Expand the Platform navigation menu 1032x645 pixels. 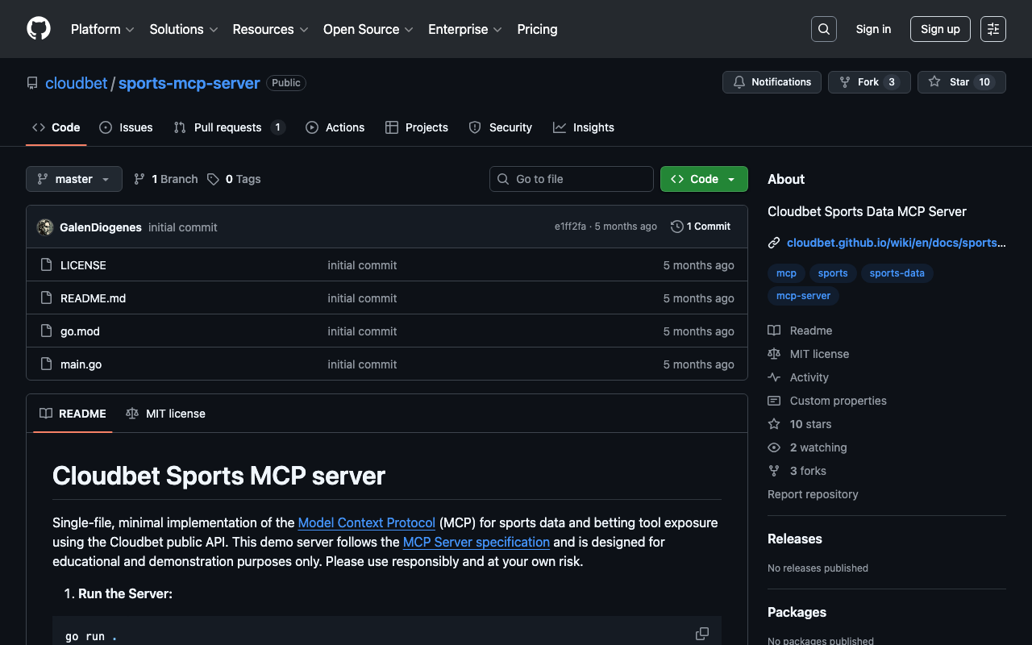102,29
